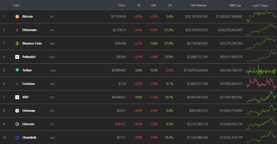Sort by the 24h change column
277x144 pixels.
coord(153,5)
